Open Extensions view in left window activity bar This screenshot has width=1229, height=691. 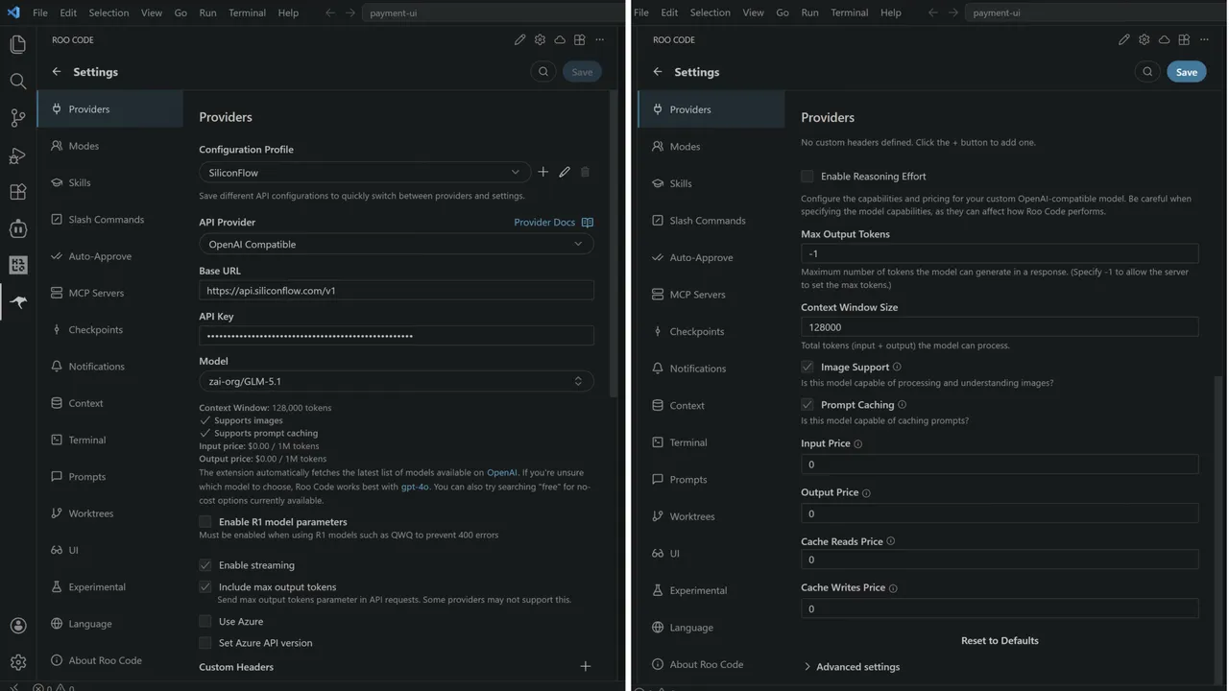[x=17, y=191]
